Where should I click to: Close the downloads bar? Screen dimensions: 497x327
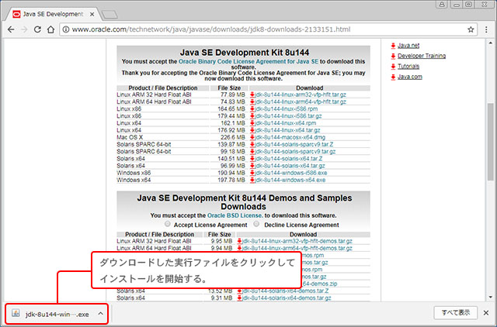(x=486, y=313)
